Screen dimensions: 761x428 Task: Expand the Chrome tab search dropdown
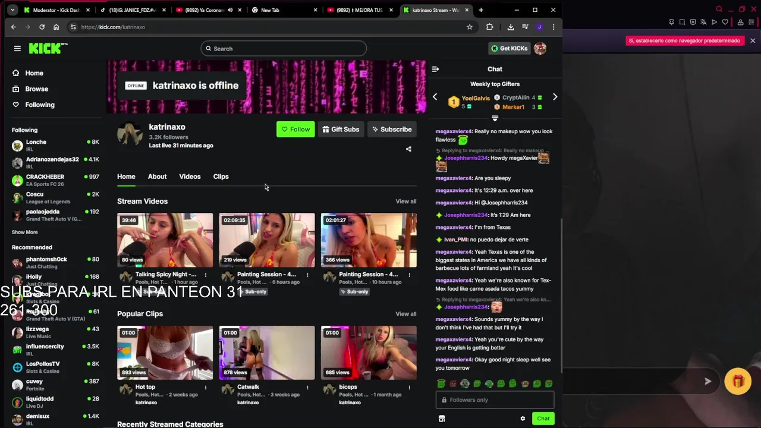pyautogui.click(x=12, y=10)
